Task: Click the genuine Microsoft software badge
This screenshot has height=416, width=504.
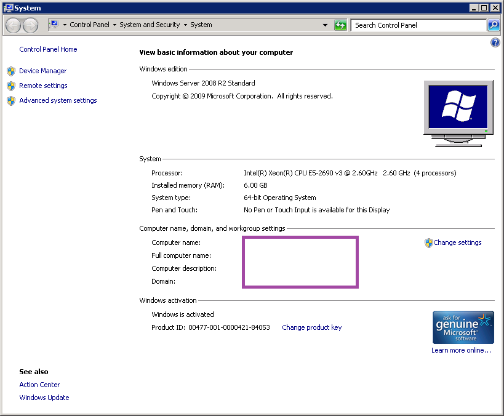Action: (463, 327)
